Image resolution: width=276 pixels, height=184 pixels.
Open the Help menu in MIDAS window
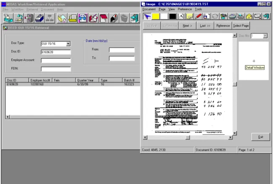pyautogui.click(x=60, y=9)
